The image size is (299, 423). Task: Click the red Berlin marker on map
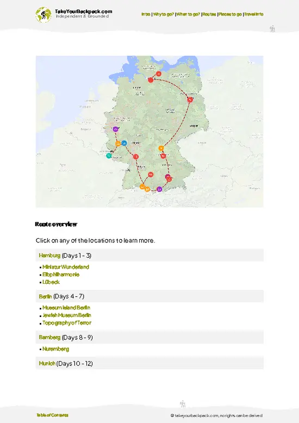coord(190,100)
